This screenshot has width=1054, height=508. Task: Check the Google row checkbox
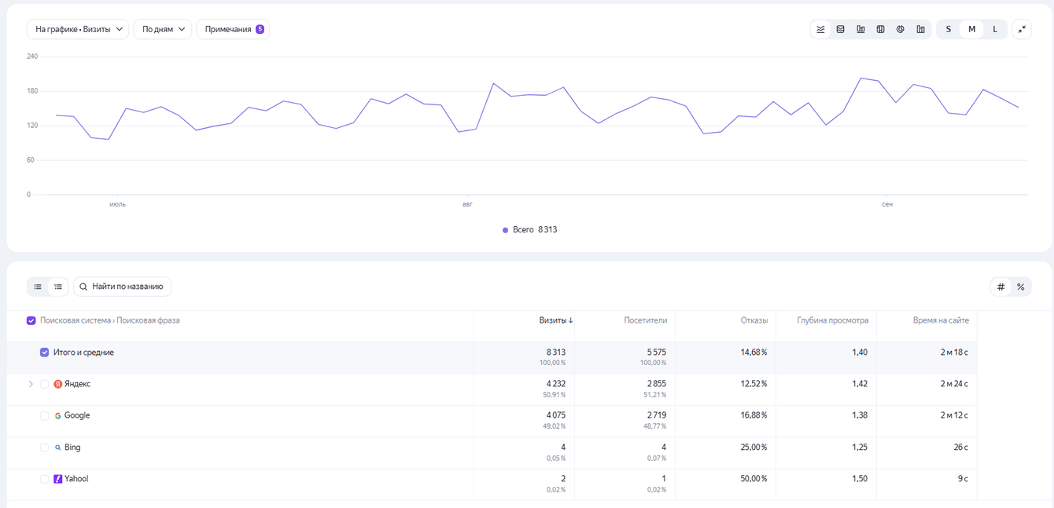[45, 415]
